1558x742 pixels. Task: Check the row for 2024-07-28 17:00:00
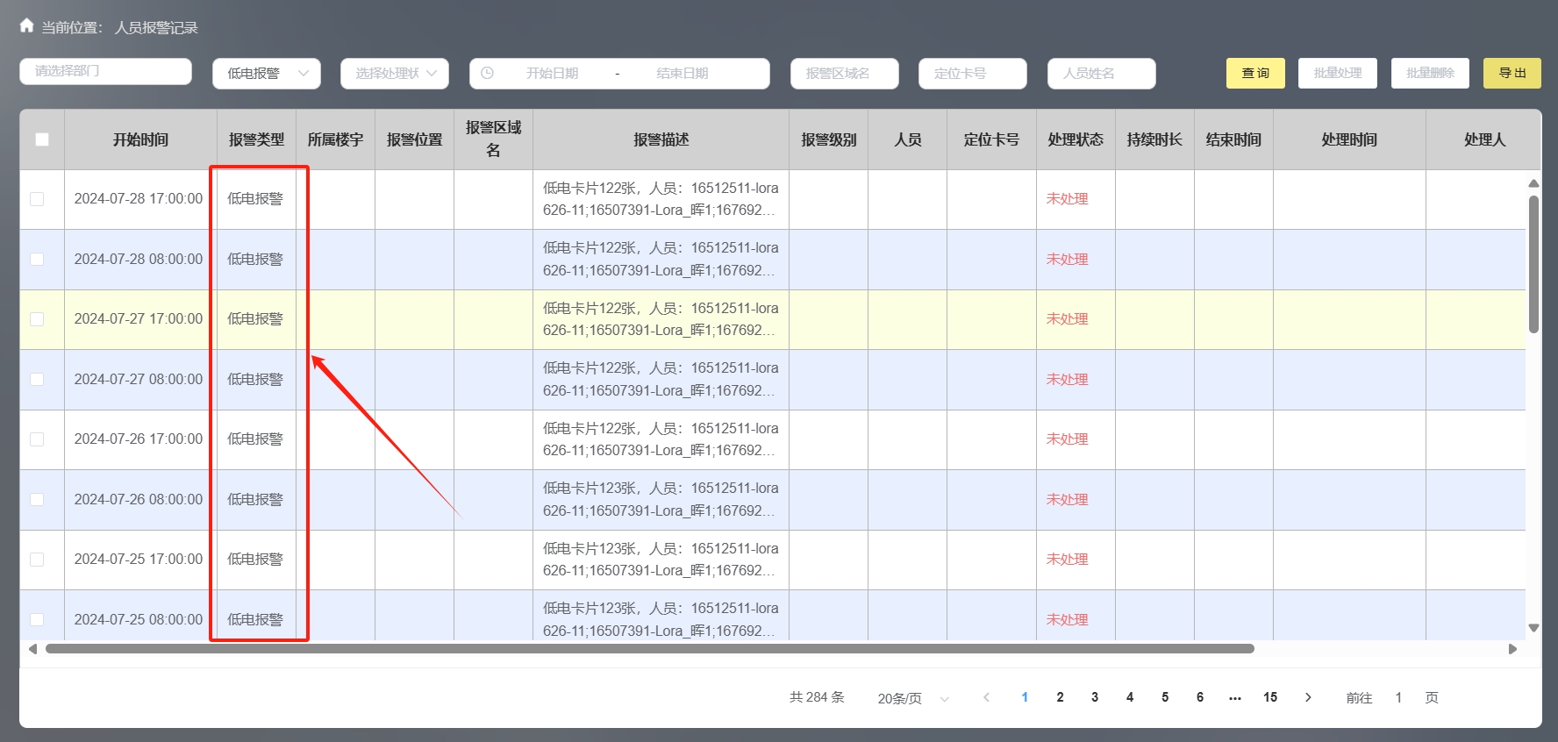click(x=37, y=199)
